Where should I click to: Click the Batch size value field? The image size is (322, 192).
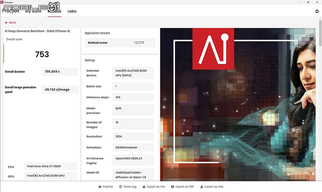point(133,86)
